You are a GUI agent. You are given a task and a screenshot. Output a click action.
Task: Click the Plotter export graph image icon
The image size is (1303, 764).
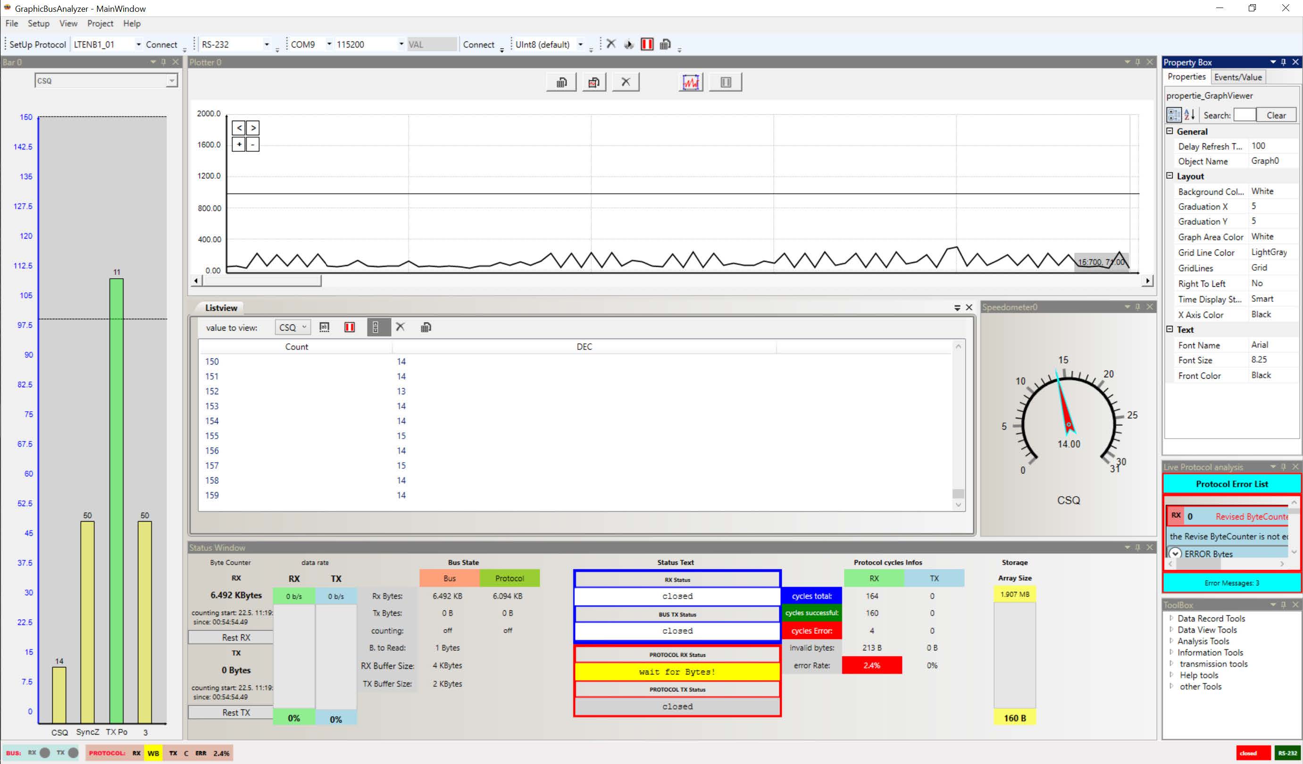pyautogui.click(x=593, y=82)
